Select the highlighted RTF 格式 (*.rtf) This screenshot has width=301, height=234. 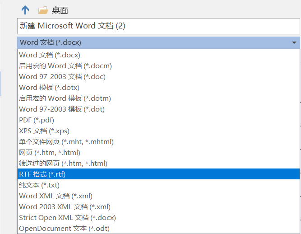[x=158, y=174]
